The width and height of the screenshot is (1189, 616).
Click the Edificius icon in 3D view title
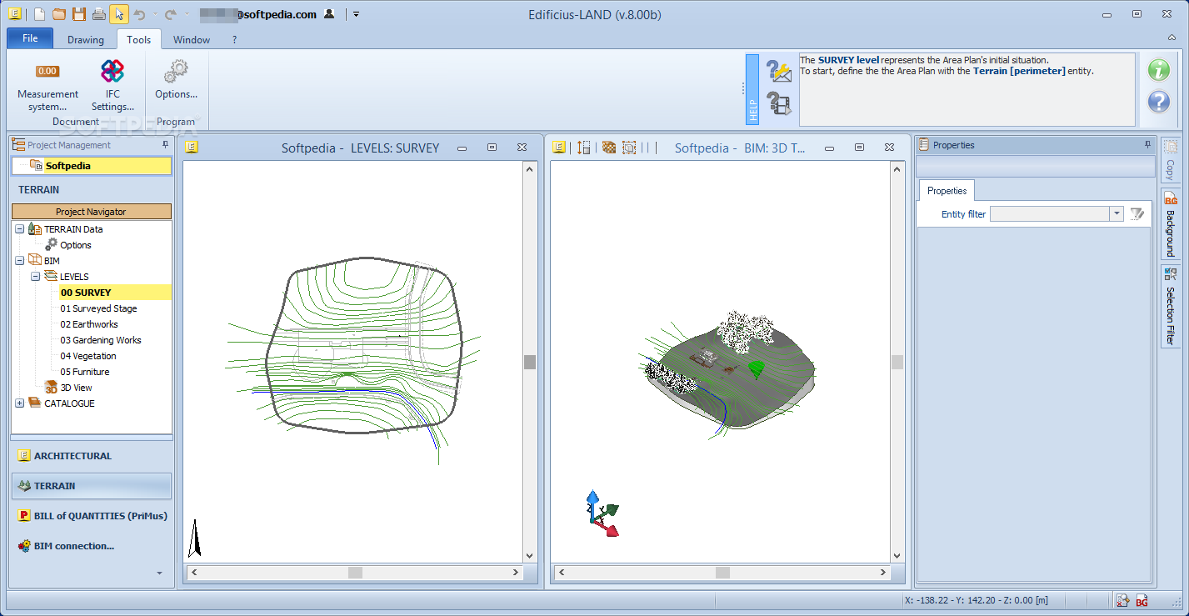[559, 148]
